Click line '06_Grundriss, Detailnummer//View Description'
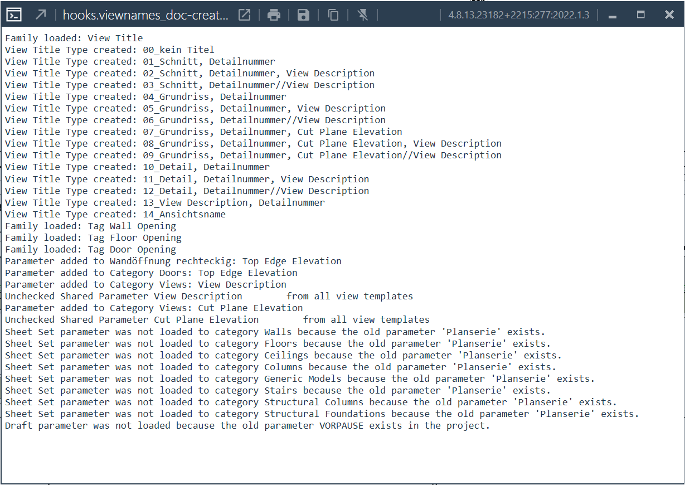The width and height of the screenshot is (685, 485). coord(196,120)
